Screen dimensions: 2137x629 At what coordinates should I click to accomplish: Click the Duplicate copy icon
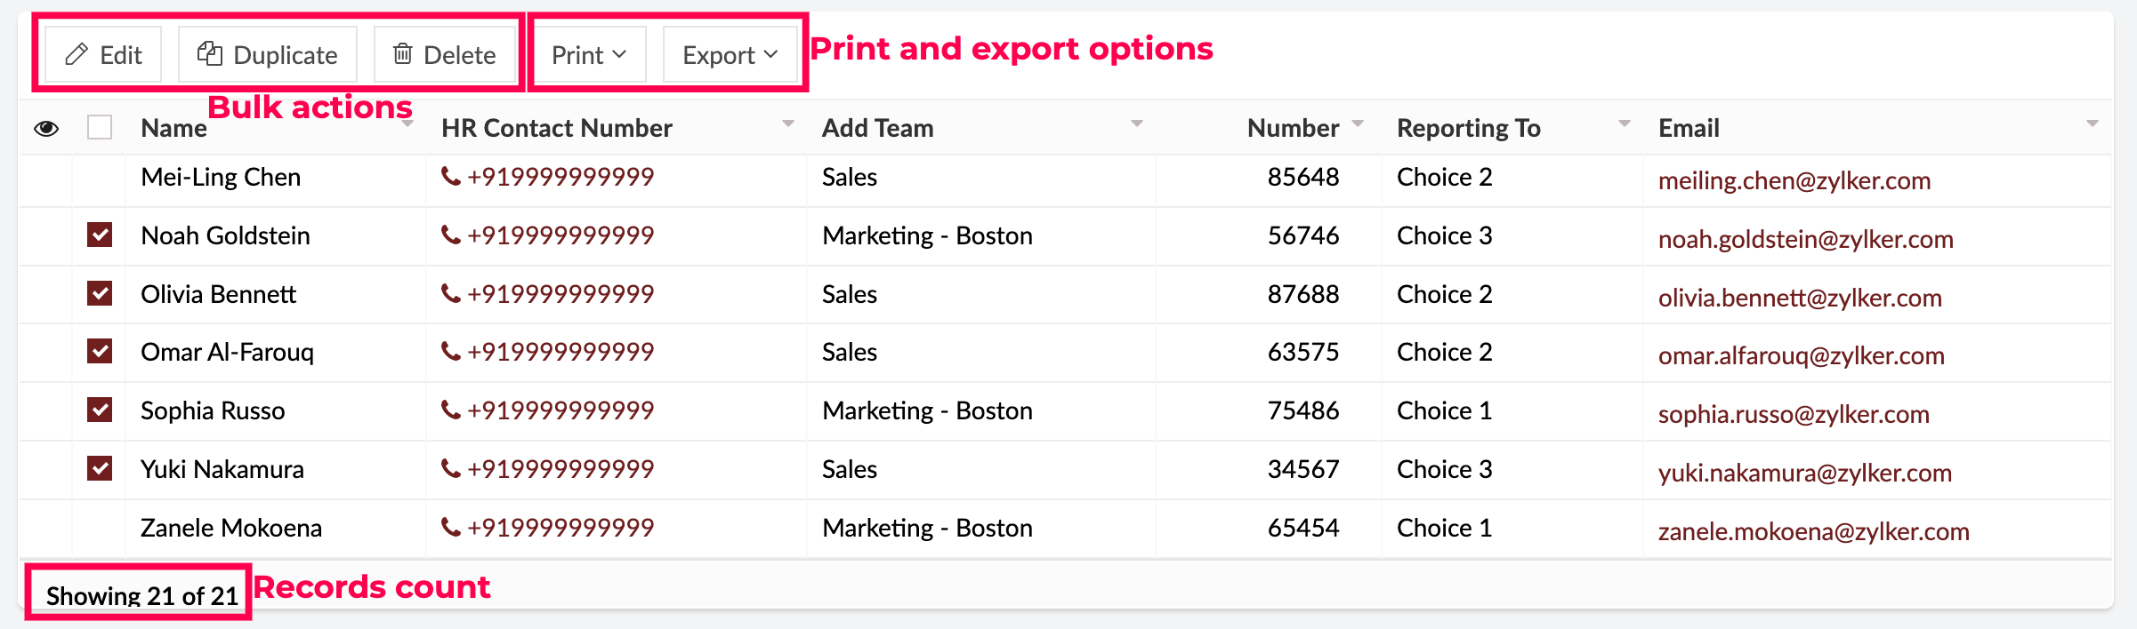(x=210, y=54)
